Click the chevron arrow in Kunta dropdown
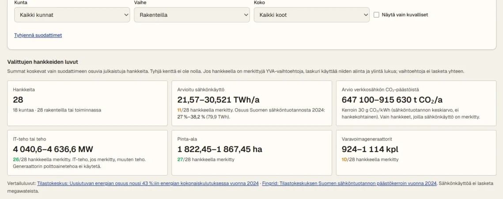 [126, 15]
